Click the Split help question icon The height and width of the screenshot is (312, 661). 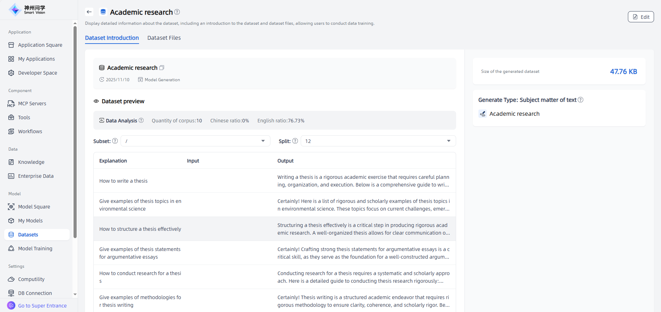click(x=295, y=141)
